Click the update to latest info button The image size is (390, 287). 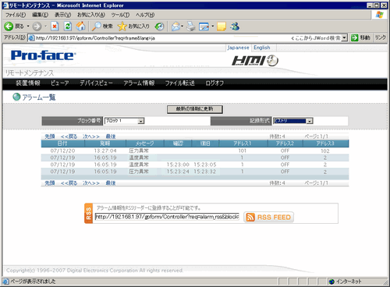pos(195,109)
